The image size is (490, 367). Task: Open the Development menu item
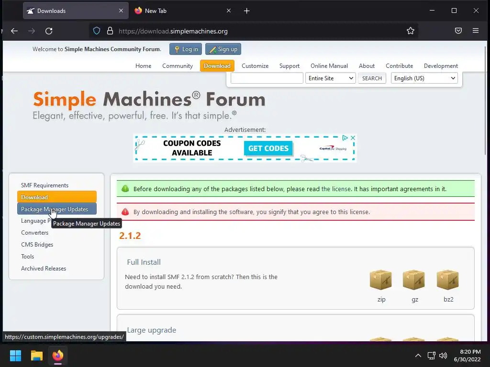[441, 66]
